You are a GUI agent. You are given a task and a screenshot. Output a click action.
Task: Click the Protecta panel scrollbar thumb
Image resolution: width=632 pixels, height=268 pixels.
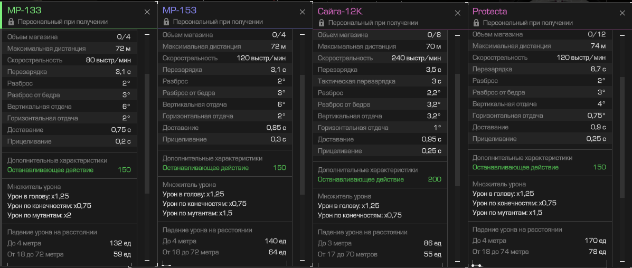point(622,137)
